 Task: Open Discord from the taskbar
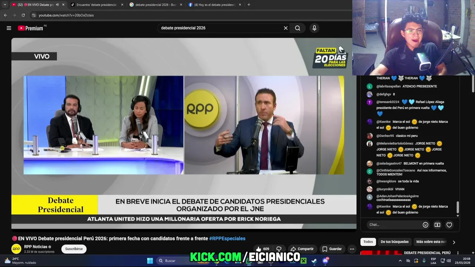click(325, 261)
